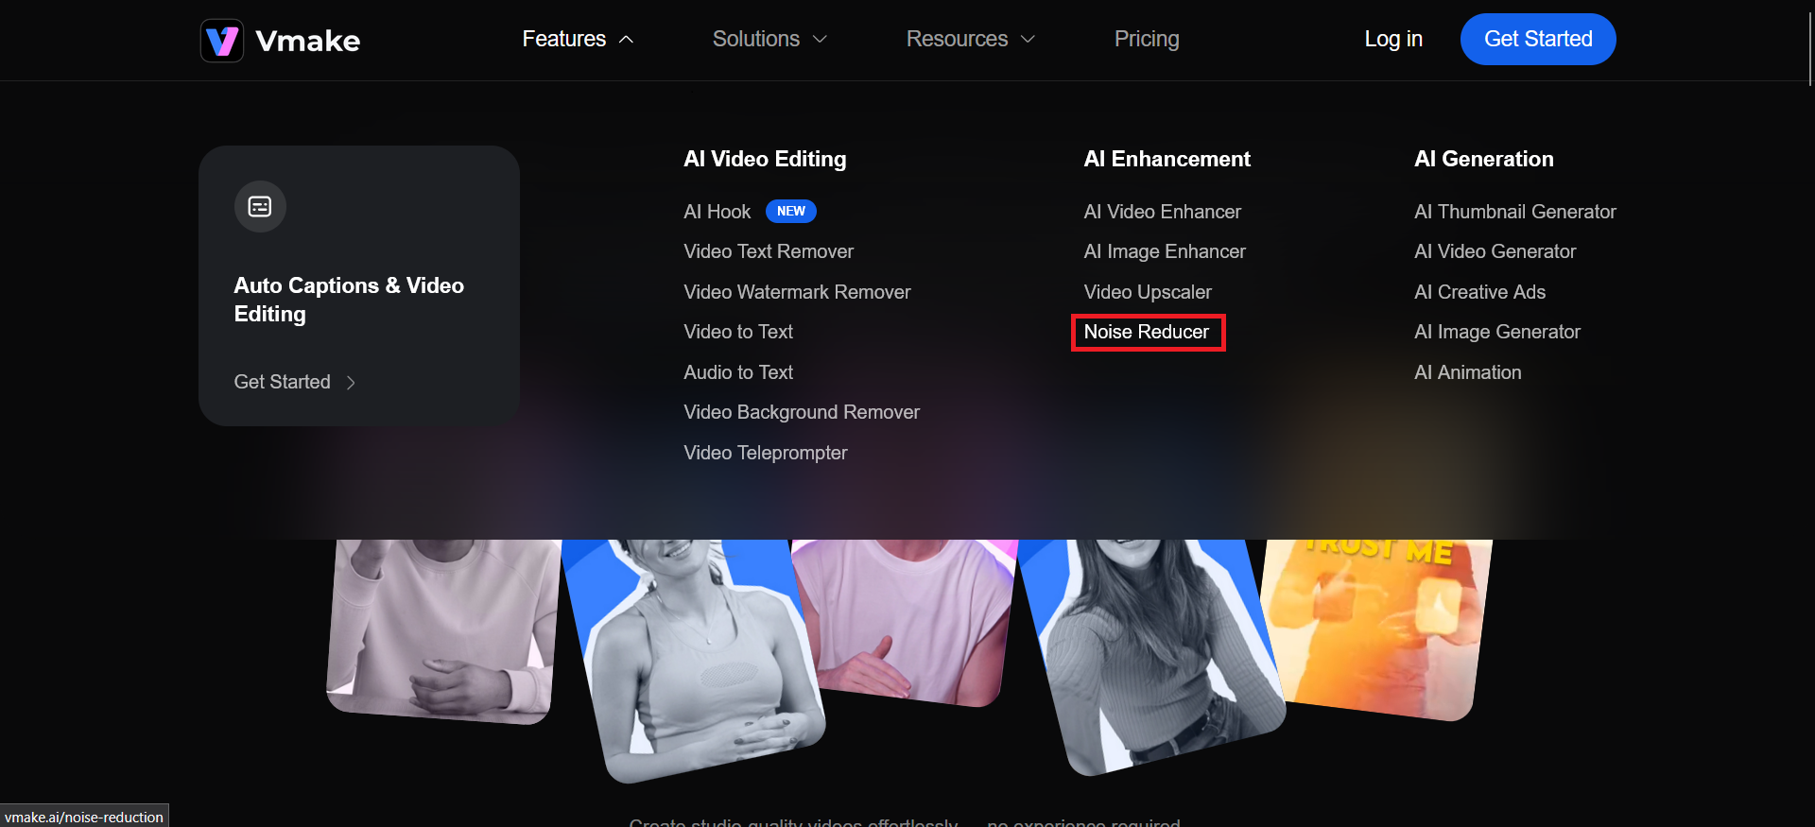
Task: Click the captions icon in the promo card
Action: [x=260, y=206]
